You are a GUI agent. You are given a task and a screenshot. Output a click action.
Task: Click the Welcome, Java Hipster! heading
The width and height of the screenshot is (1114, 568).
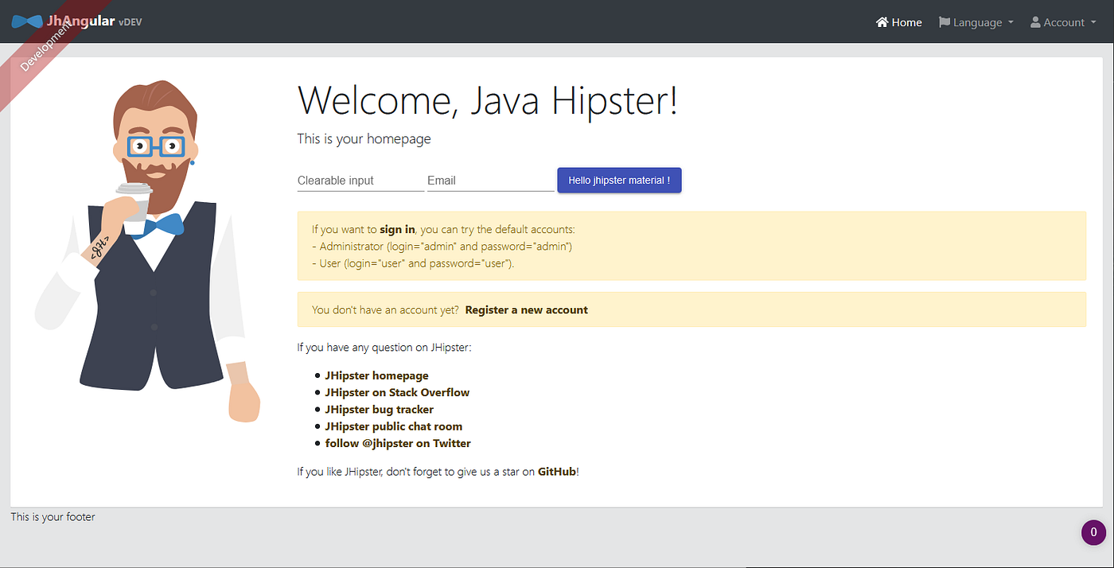coord(488,100)
